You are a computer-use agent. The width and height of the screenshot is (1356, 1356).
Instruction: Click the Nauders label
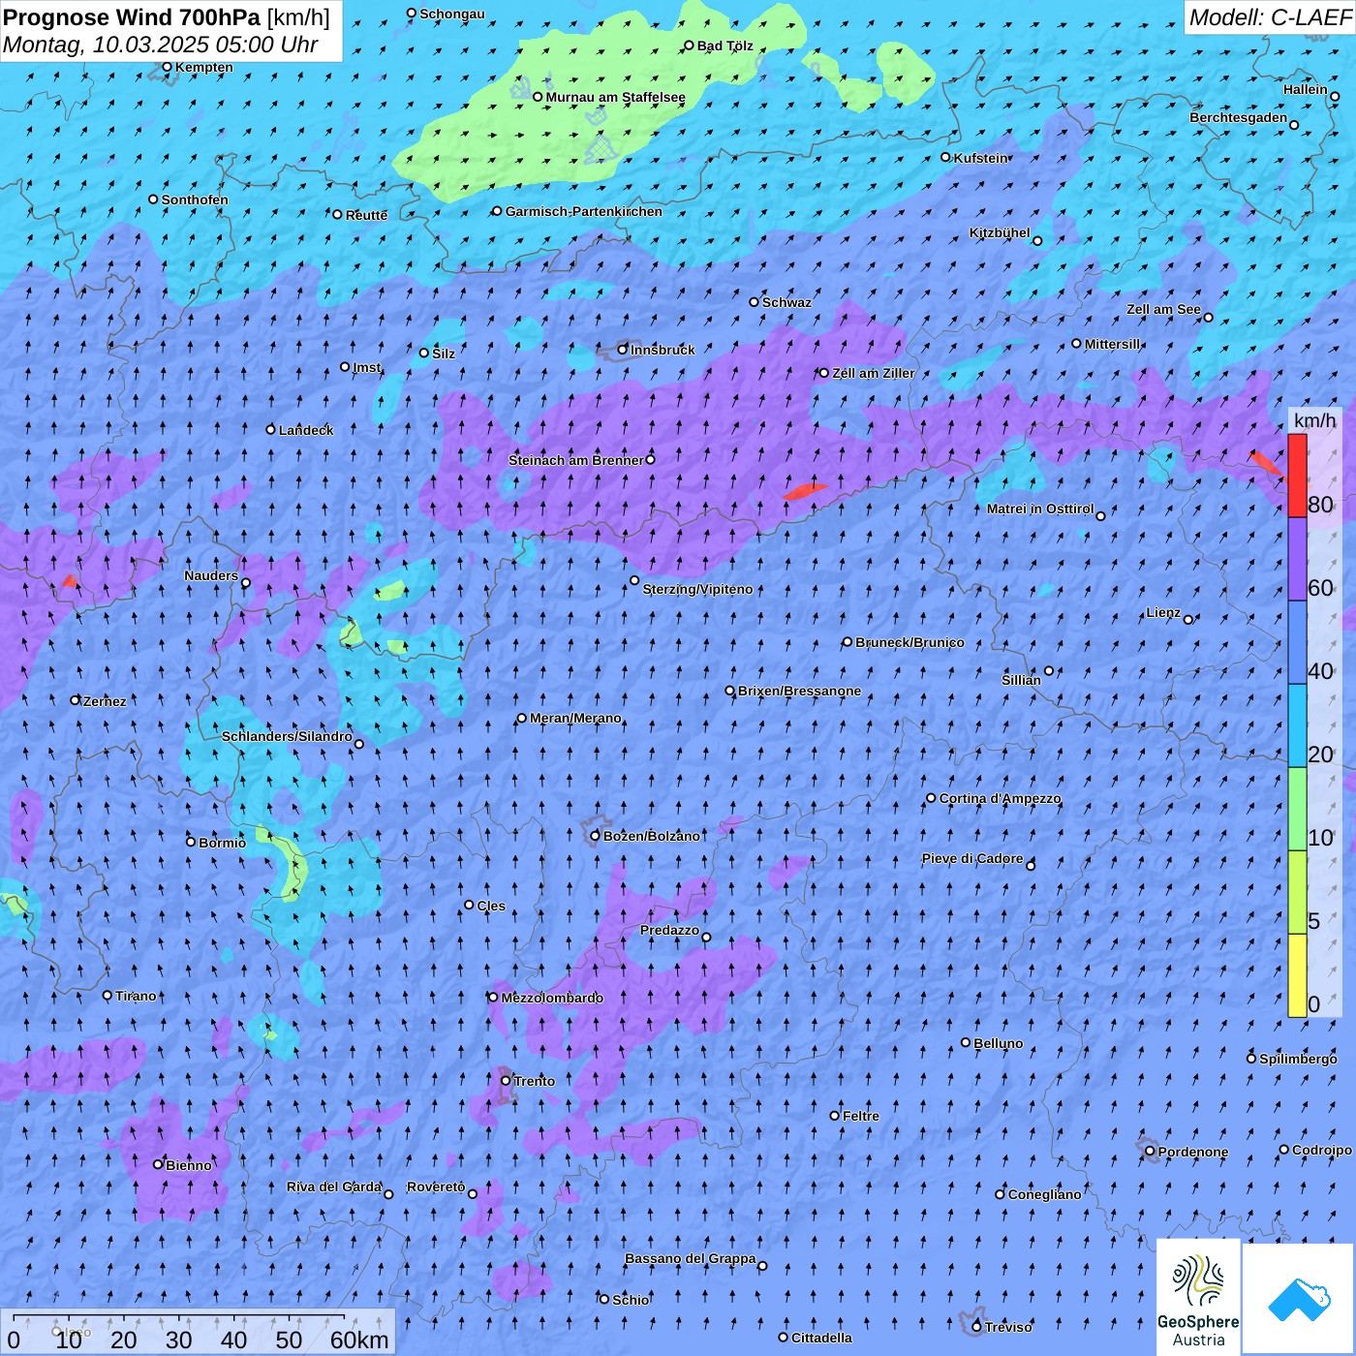tap(211, 575)
